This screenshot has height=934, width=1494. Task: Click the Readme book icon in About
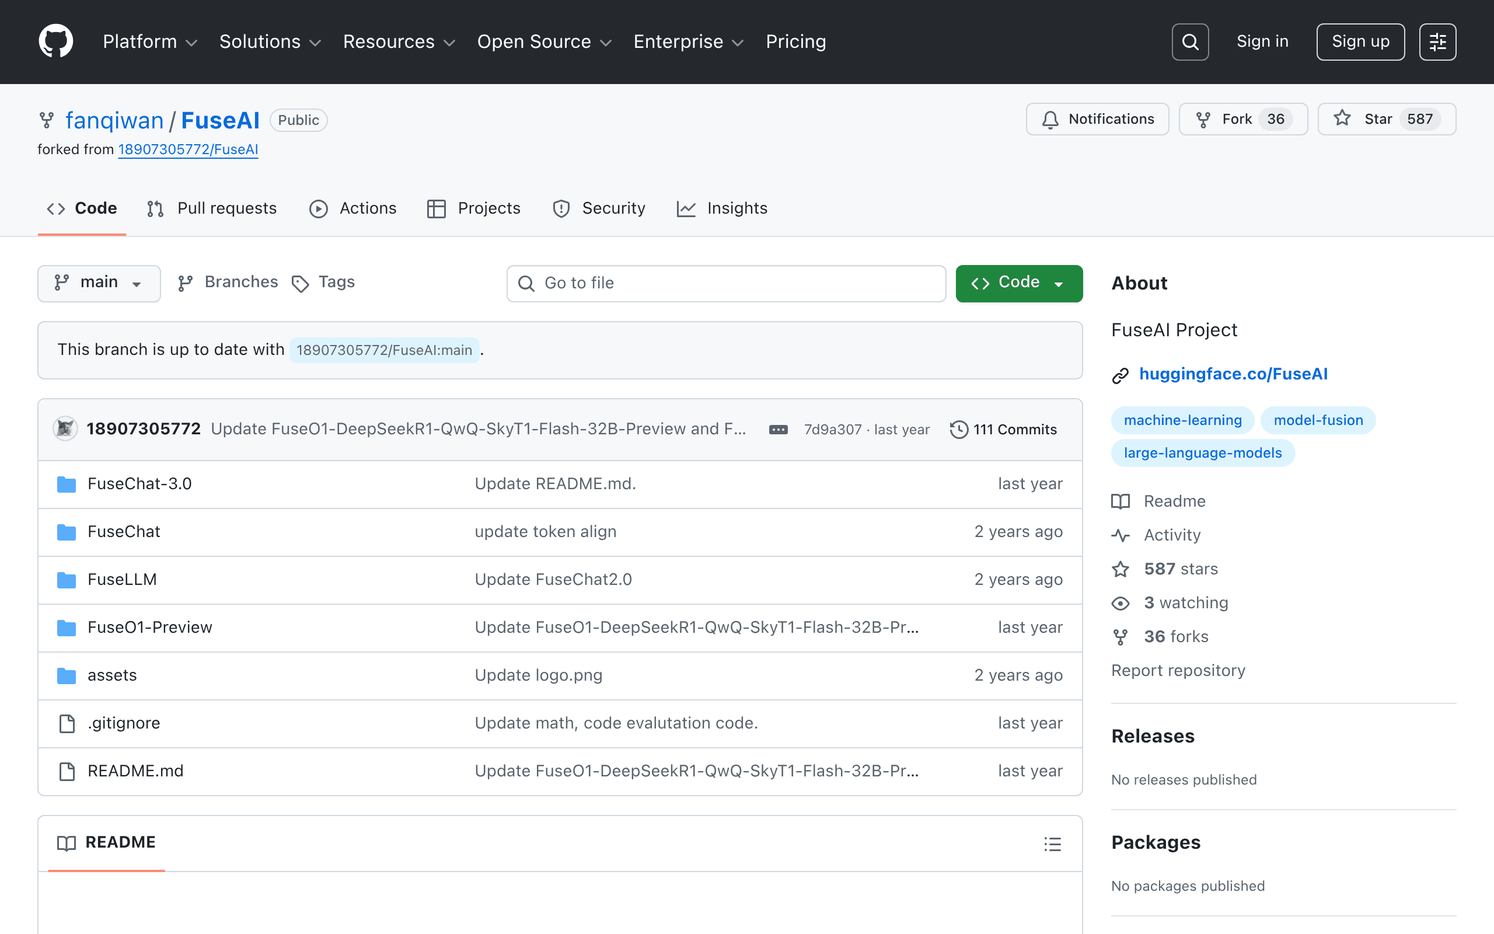coord(1120,501)
